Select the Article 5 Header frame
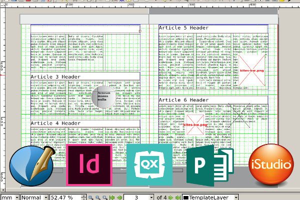The width and height of the screenshot is (300, 200). click(213, 28)
